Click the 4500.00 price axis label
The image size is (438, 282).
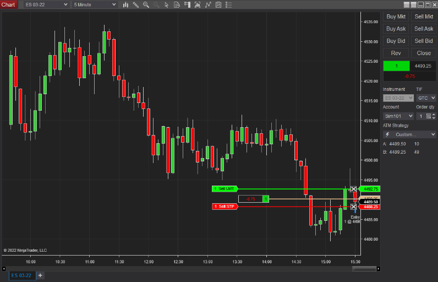(371, 160)
